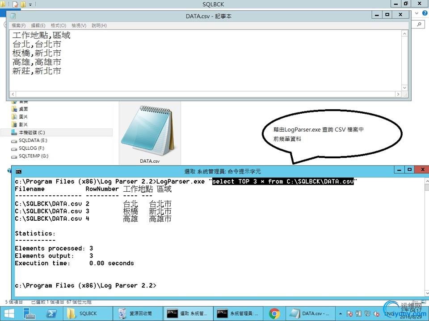This screenshot has height=321, width=429.
Task: Open the Explorer quick access toolbar dropdown arrow
Action: coord(30,4)
